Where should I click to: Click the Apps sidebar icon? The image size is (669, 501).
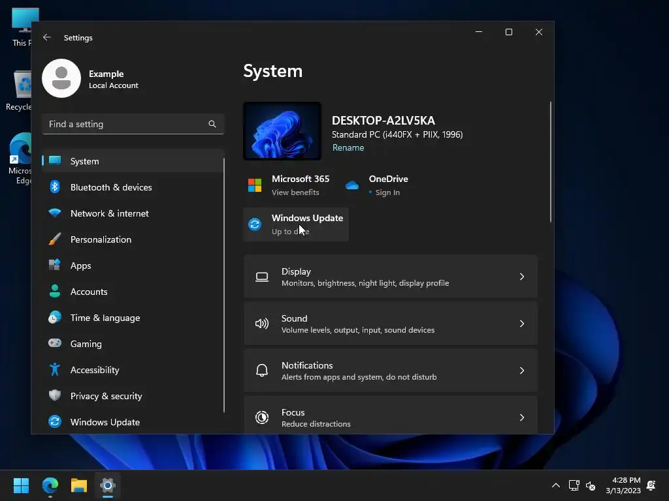coord(55,265)
